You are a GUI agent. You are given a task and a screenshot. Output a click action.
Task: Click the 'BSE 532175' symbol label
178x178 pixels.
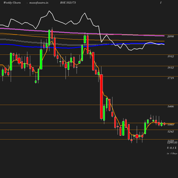click(68, 2)
